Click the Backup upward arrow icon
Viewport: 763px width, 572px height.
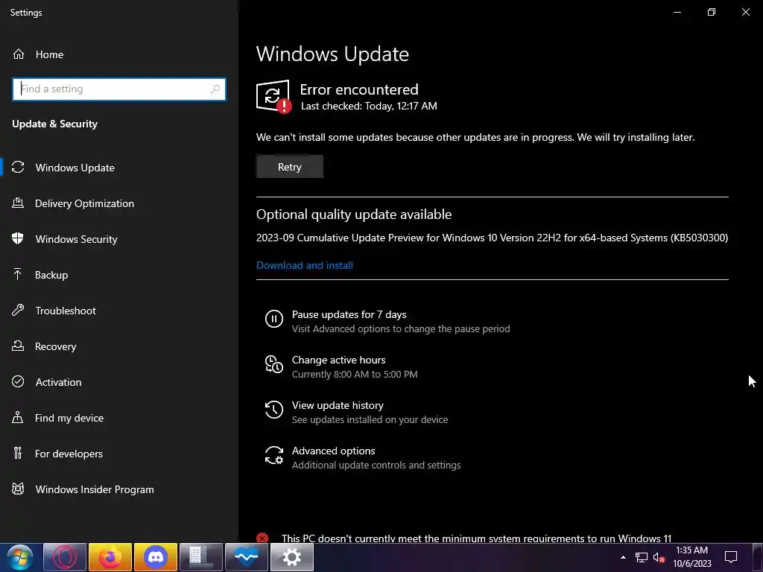click(18, 275)
